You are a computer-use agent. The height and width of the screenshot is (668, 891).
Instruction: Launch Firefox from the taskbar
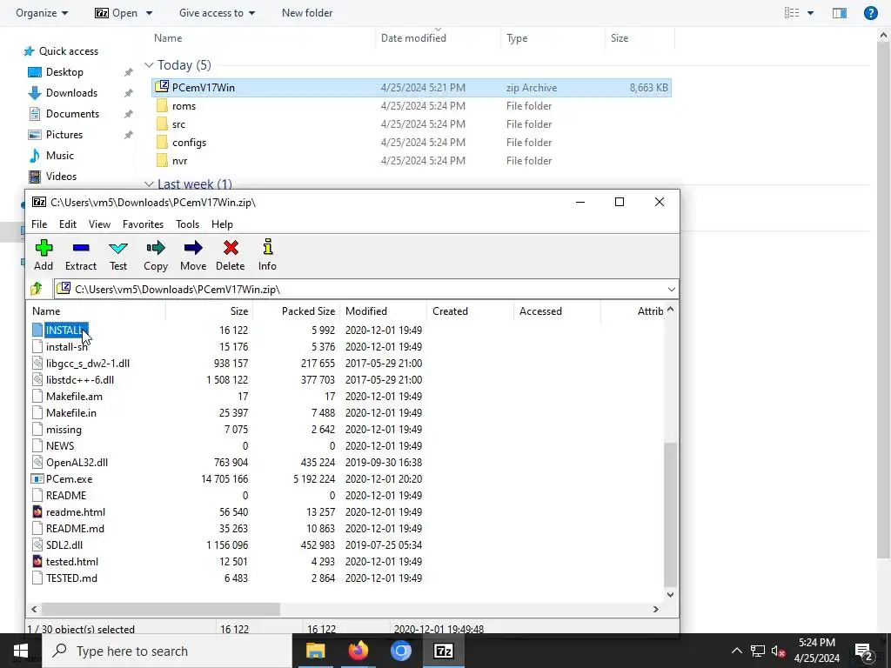[x=358, y=651]
